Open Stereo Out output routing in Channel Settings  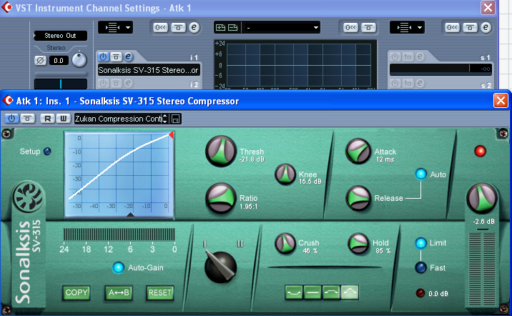tap(60, 36)
